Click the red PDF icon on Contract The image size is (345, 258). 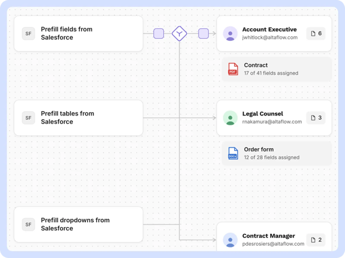(x=233, y=69)
